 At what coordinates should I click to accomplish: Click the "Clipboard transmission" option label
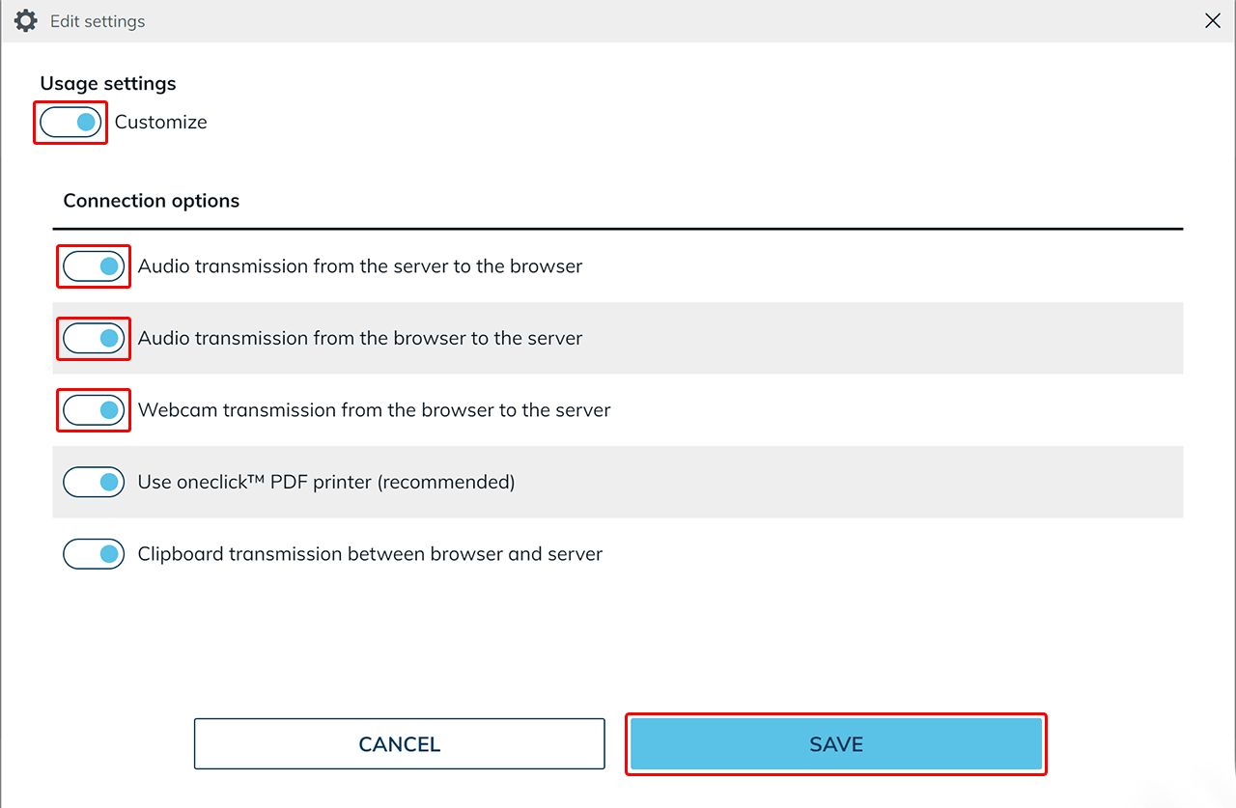(370, 554)
